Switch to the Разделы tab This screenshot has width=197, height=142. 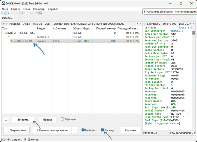point(7,18)
